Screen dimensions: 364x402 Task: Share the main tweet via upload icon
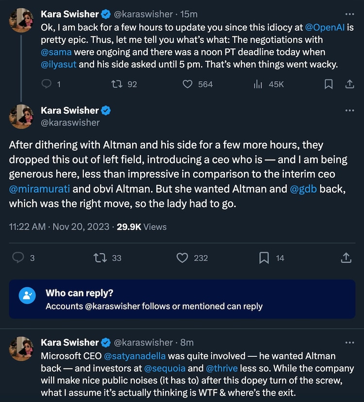[x=346, y=258]
